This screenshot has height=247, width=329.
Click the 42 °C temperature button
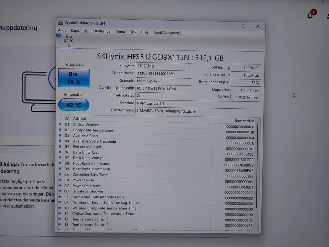[74, 105]
